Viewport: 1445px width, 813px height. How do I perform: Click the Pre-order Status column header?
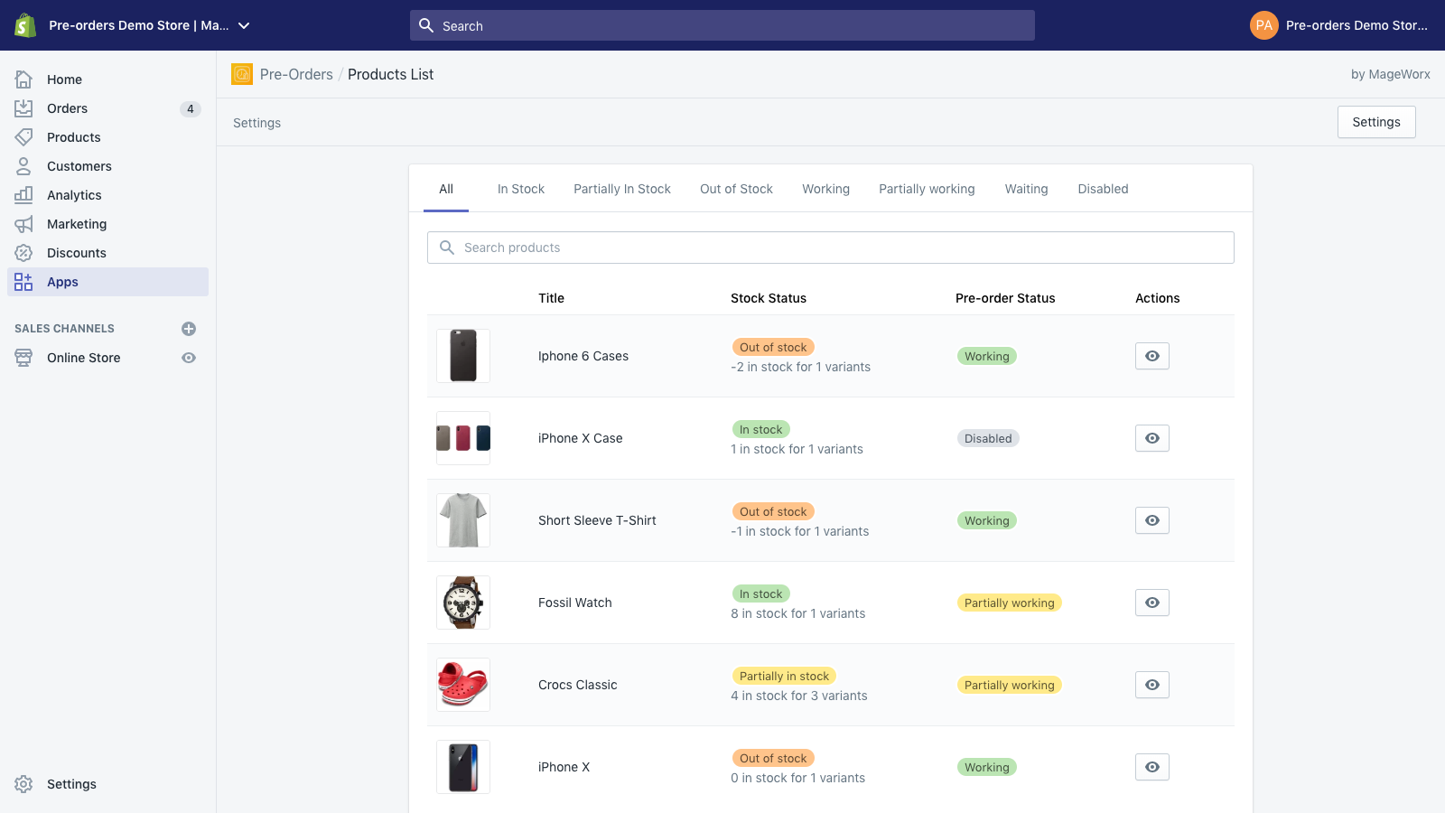pyautogui.click(x=1005, y=298)
